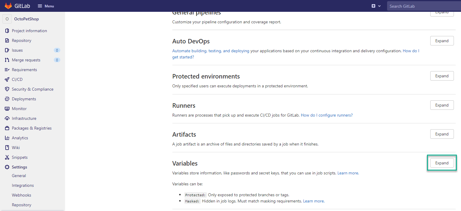Open the Monitor section

[x=19, y=108]
